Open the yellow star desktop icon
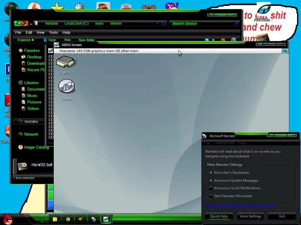Screen dimensions: 301x225 [57, 6]
